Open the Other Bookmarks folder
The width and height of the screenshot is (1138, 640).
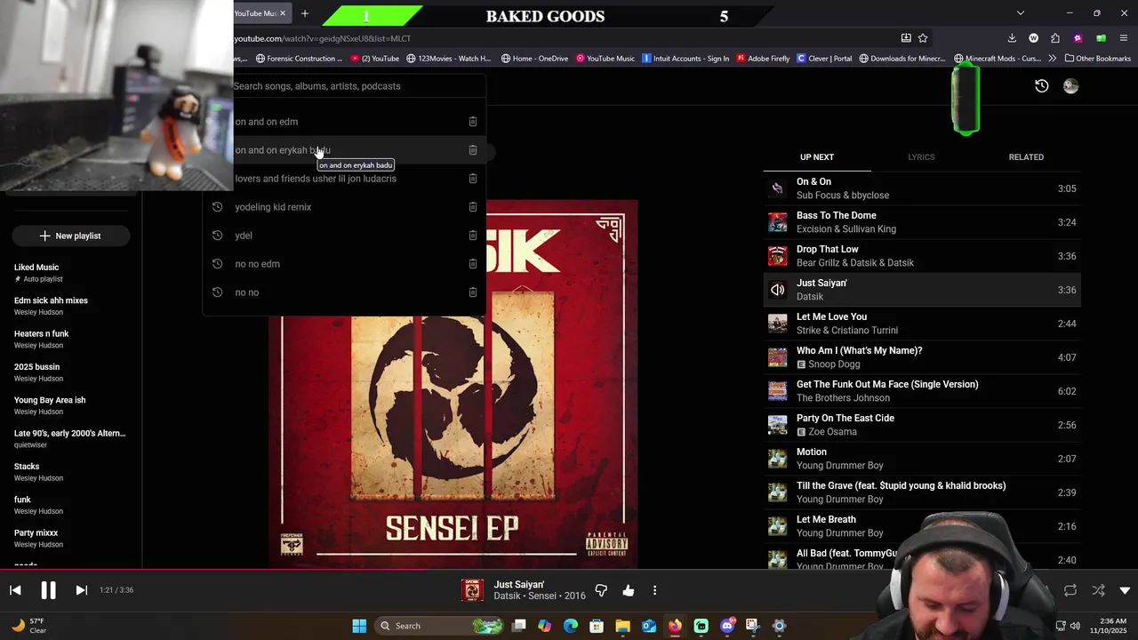click(x=1098, y=59)
